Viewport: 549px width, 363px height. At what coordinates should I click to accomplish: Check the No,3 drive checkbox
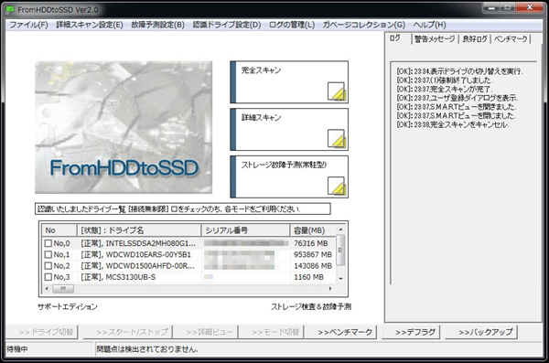tap(48, 277)
